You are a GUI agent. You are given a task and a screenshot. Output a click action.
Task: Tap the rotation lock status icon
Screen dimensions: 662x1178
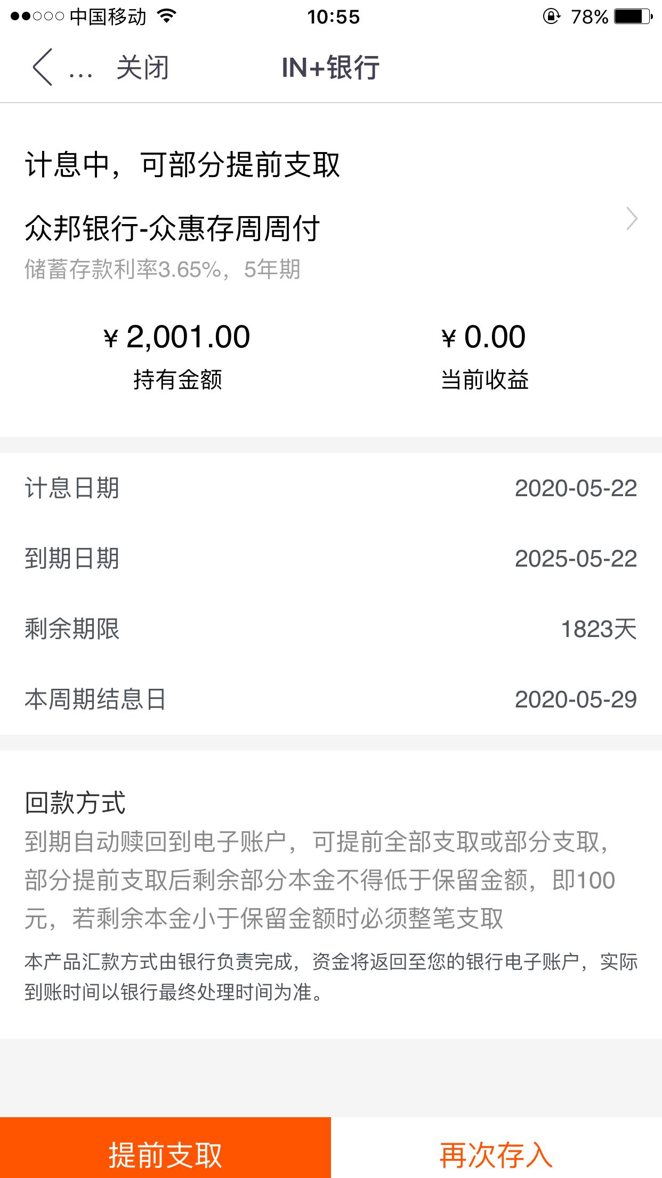coord(551,17)
